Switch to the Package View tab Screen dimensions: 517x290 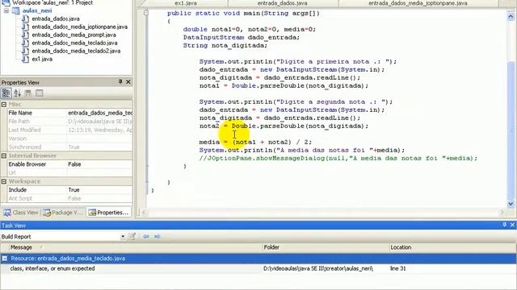pos(63,213)
